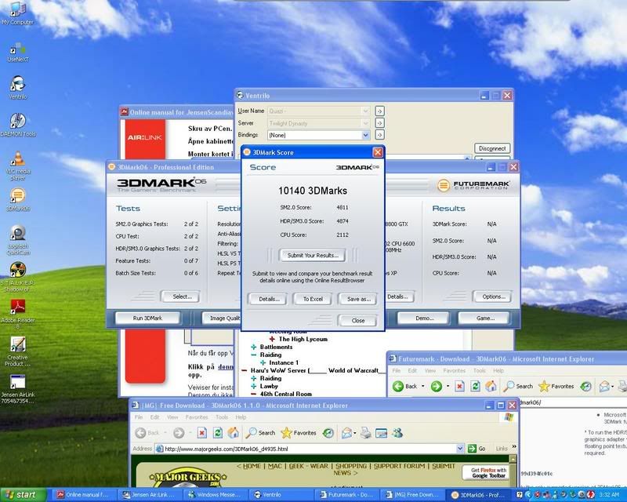The image size is (627, 502).
Task: Open Edit menu in Futuremark IE window
Action: click(412, 371)
